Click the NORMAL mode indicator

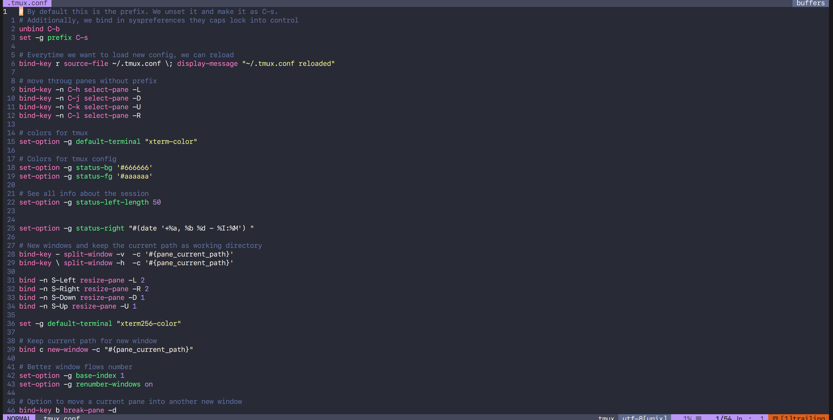click(x=19, y=417)
